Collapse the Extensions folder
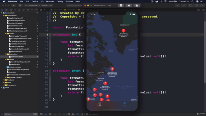206x116 pixels. [5, 54]
